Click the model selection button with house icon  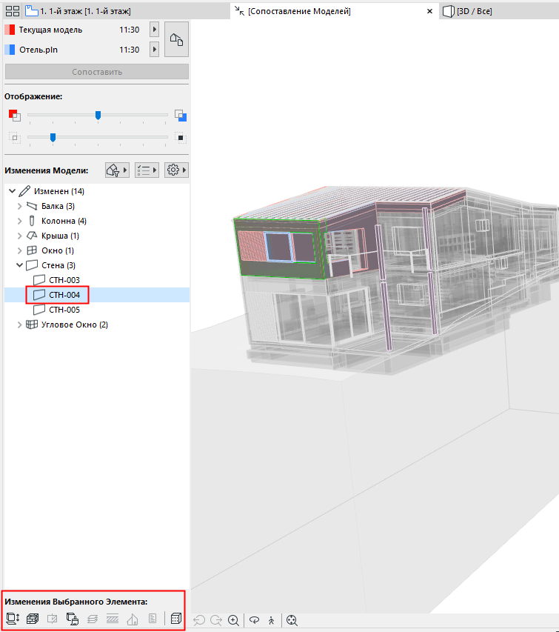176,39
